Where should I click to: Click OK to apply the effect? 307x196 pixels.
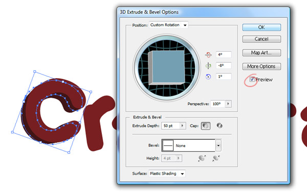pyautogui.click(x=261, y=28)
